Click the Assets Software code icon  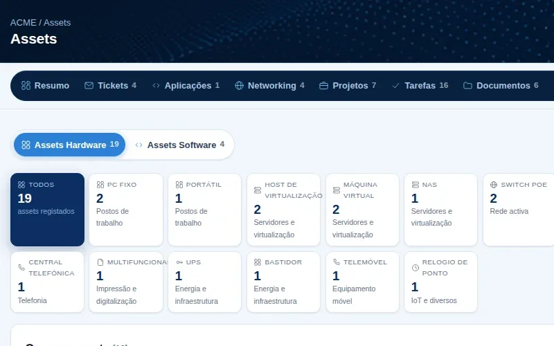pos(139,145)
